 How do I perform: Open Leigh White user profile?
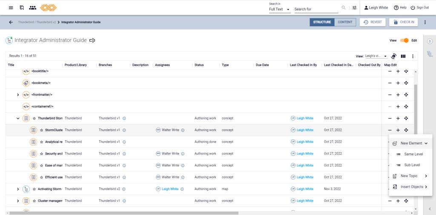pyautogui.click(x=376, y=8)
